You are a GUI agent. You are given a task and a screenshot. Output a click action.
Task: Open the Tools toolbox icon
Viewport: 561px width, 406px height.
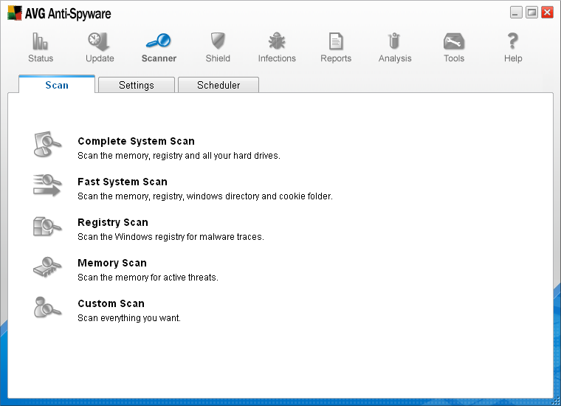tap(454, 41)
